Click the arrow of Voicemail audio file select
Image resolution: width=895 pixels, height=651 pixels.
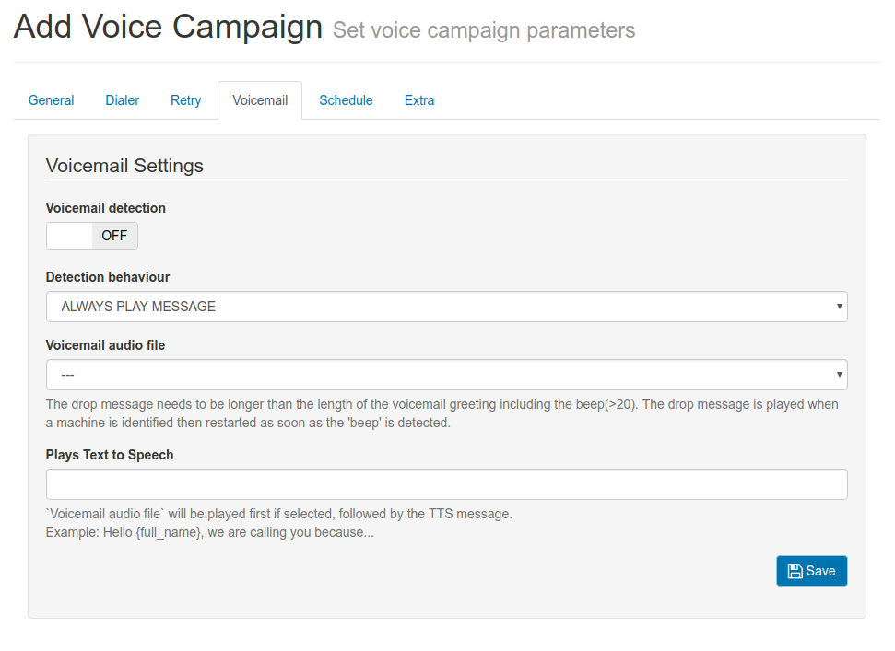point(839,375)
